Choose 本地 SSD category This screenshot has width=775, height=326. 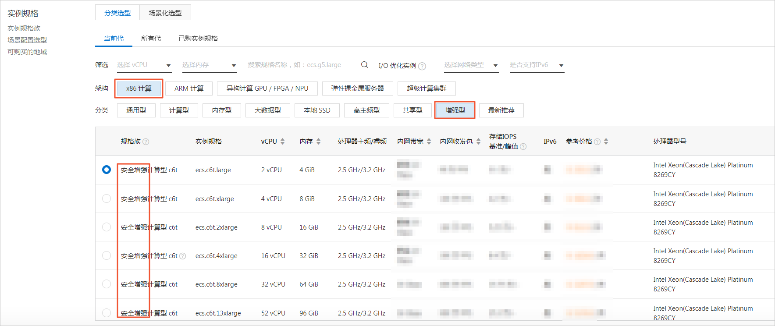(317, 110)
